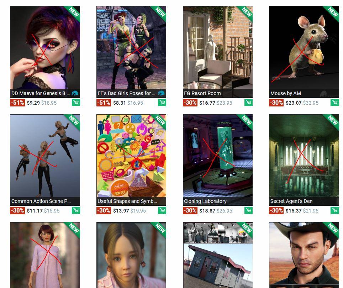Viewport: 343px width, 288px height.
Task: Add Useful Shapes and Symbols to cart
Action: click(162, 210)
